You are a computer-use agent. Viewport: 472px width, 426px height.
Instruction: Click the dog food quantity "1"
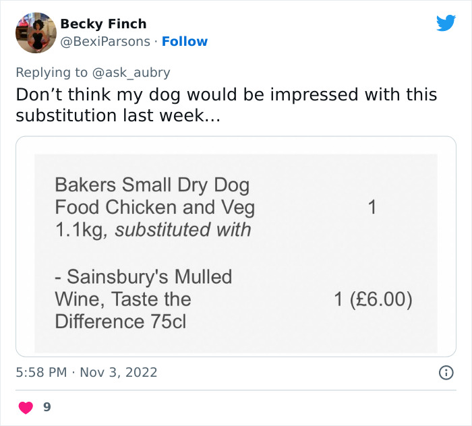[x=372, y=207]
